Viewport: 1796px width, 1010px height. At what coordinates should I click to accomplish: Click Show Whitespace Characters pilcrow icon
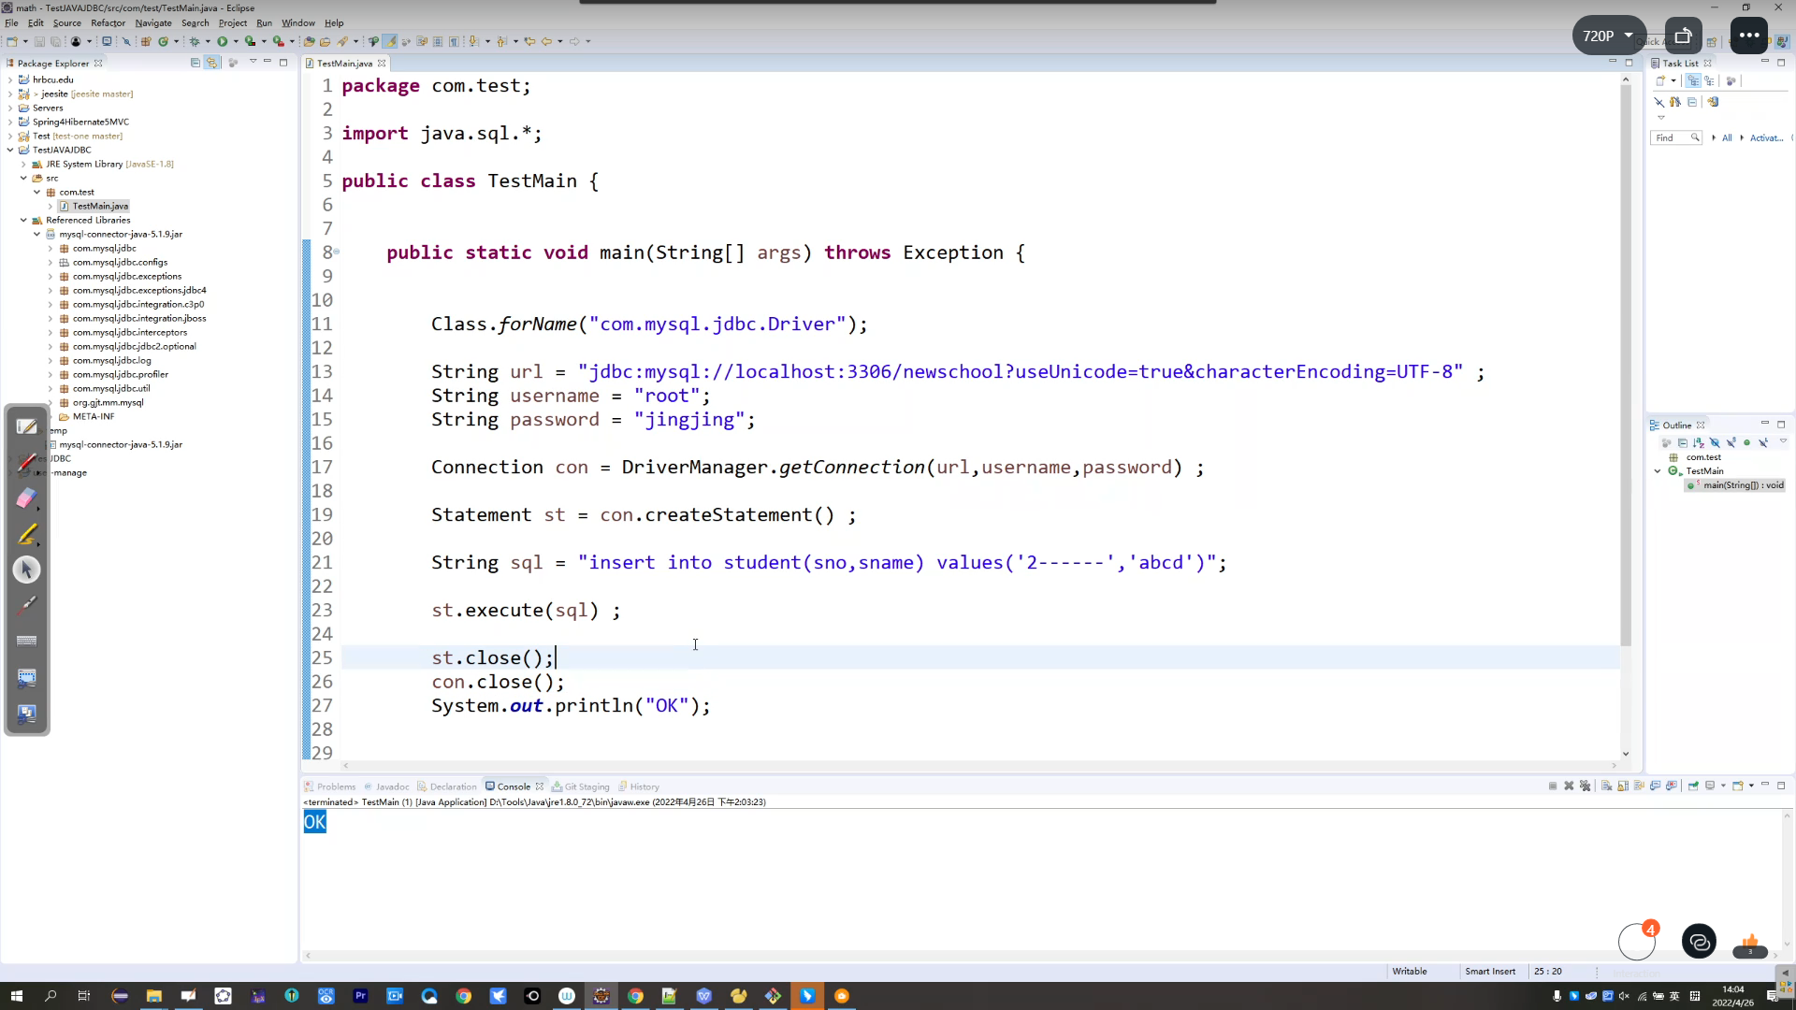454,41
